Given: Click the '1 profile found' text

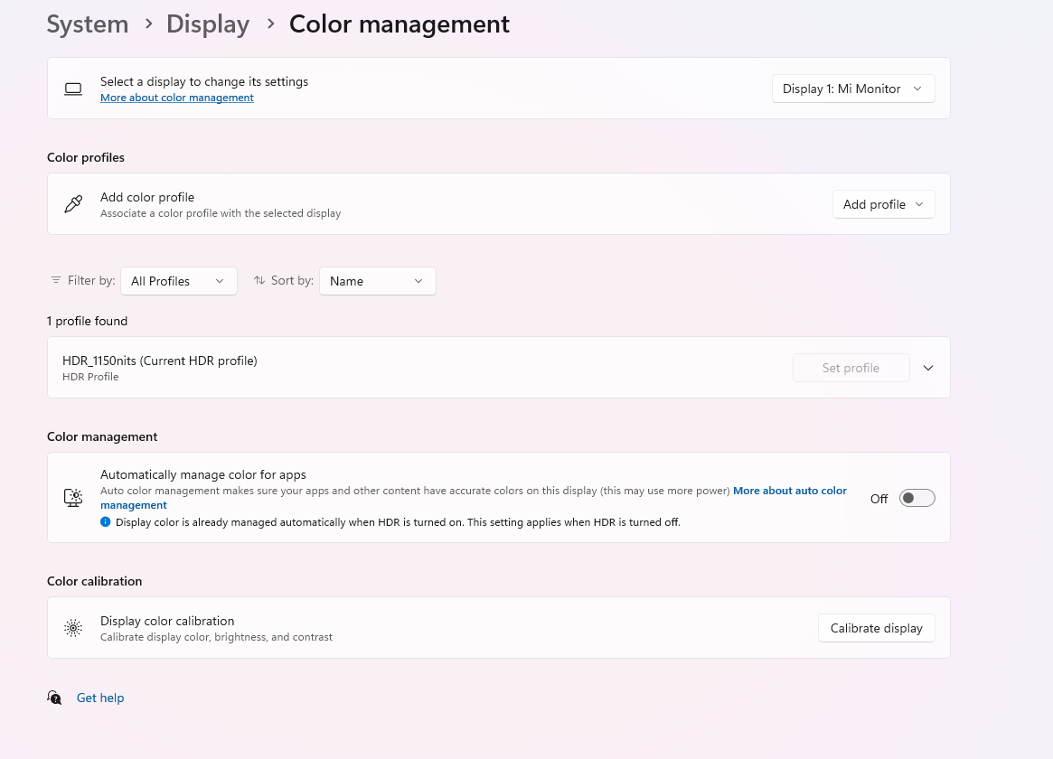Looking at the screenshot, I should tap(88, 321).
